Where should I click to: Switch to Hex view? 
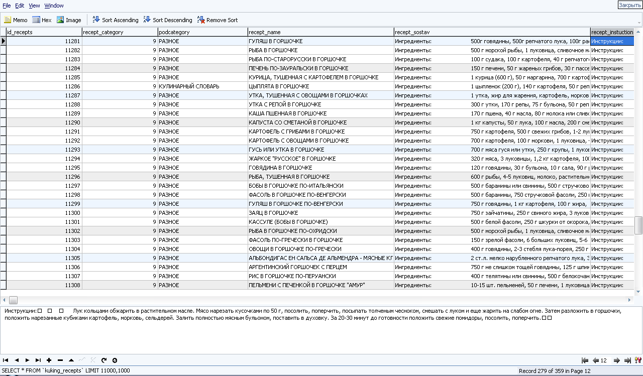(x=42, y=20)
